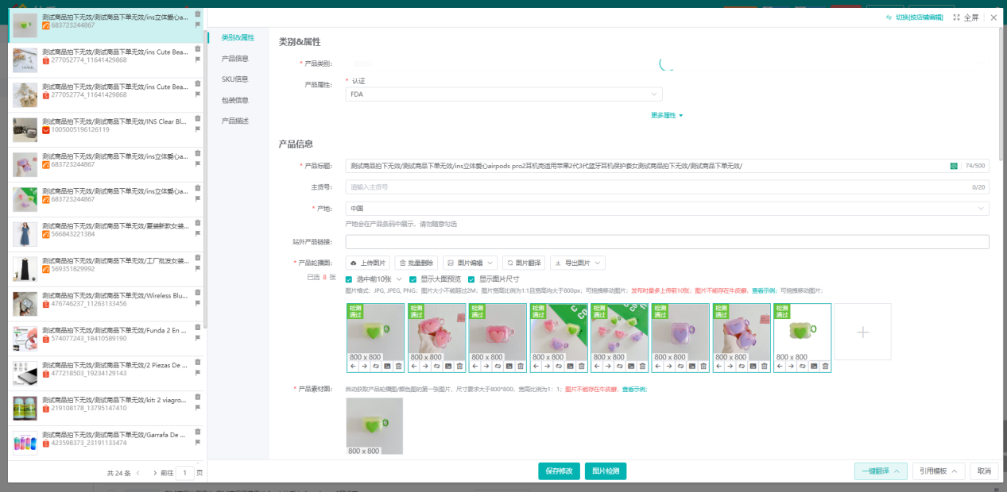This screenshot has width=1007, height=492.
Task: Open the 产地 中国 dropdown
Action: (x=668, y=209)
